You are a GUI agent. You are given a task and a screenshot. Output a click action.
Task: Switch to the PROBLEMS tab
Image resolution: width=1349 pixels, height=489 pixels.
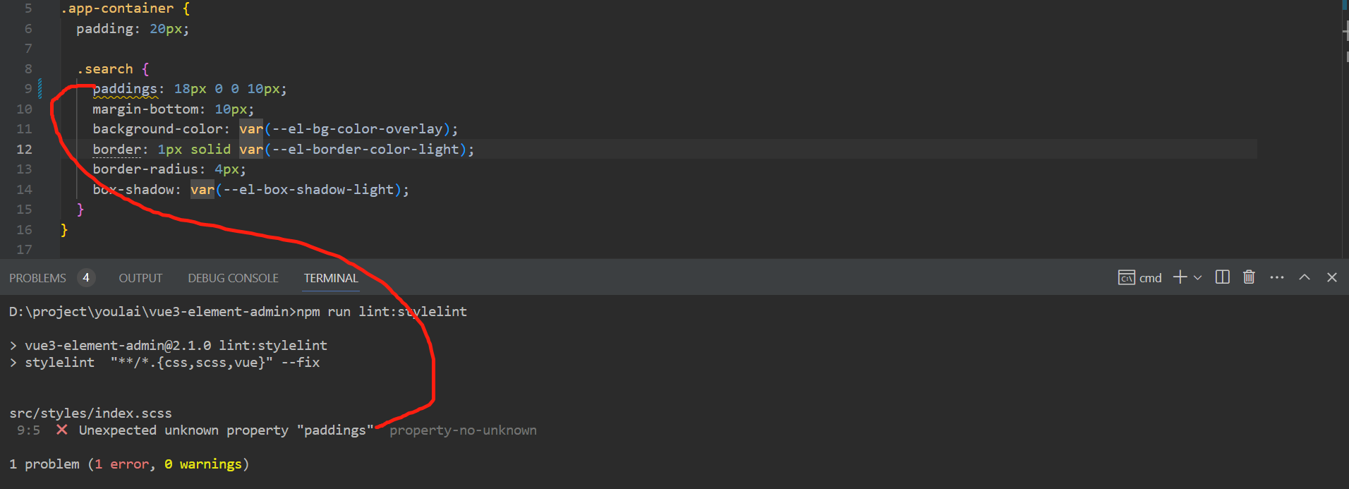[37, 278]
